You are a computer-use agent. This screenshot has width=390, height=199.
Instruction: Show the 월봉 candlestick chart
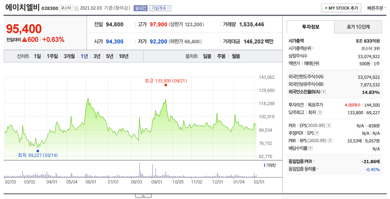[236, 57]
